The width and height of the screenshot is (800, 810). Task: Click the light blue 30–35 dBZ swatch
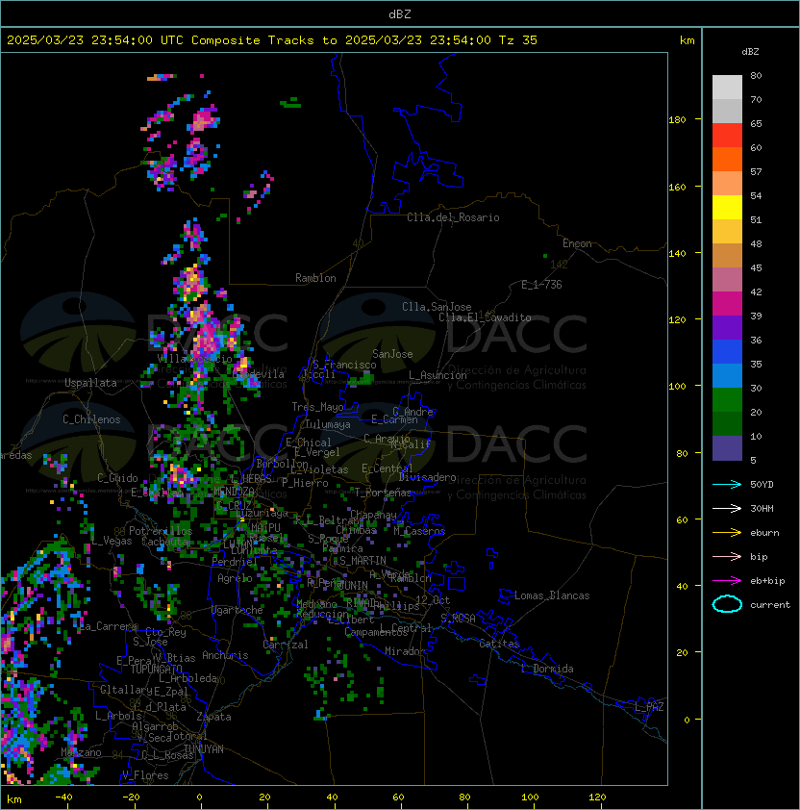[x=727, y=375]
